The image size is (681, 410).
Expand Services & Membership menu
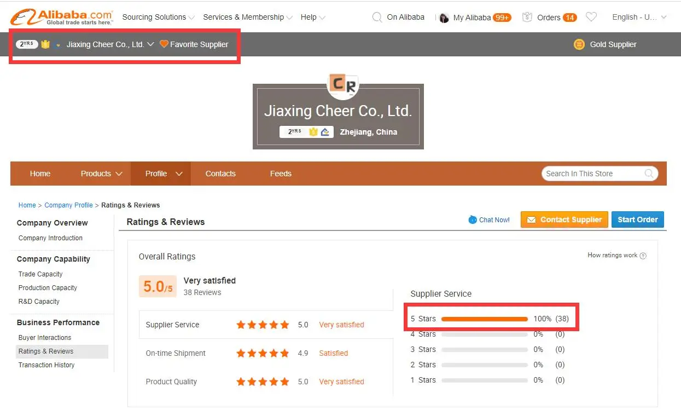248,17
